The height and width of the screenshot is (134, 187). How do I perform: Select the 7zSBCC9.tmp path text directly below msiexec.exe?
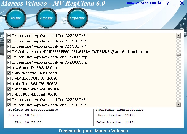tap(49, 57)
